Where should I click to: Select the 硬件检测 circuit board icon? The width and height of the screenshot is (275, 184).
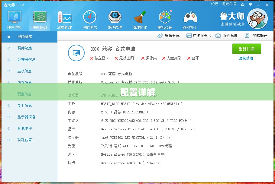[x=40, y=17]
